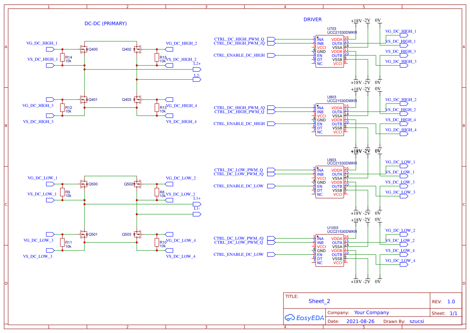470x333 pixels.
Task: Click the L2+ net port
Action: click(197, 69)
